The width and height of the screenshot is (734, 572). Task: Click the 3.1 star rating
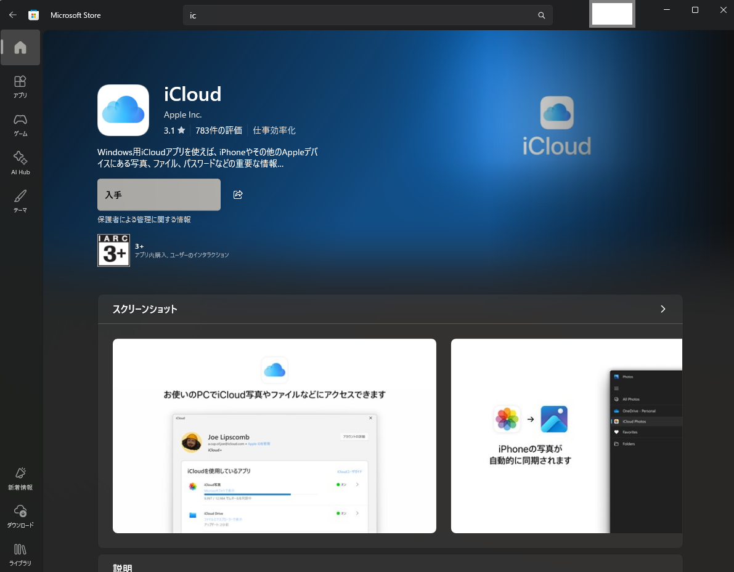point(174,131)
